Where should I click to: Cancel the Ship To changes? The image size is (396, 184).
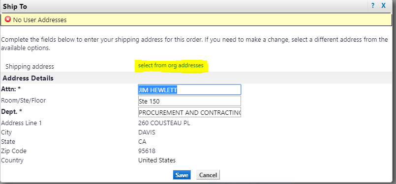coord(208,175)
